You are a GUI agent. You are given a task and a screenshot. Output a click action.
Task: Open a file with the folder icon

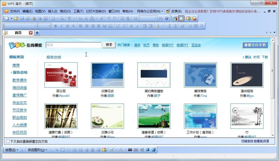point(16,18)
